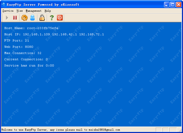
Task: Click the Host Name root-c33fb75efa line
Action: point(31,28)
